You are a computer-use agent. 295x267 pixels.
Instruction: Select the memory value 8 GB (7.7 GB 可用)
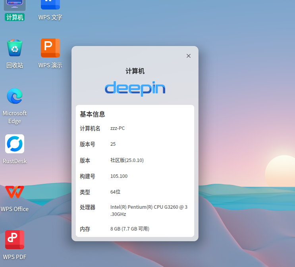pyautogui.click(x=130, y=229)
